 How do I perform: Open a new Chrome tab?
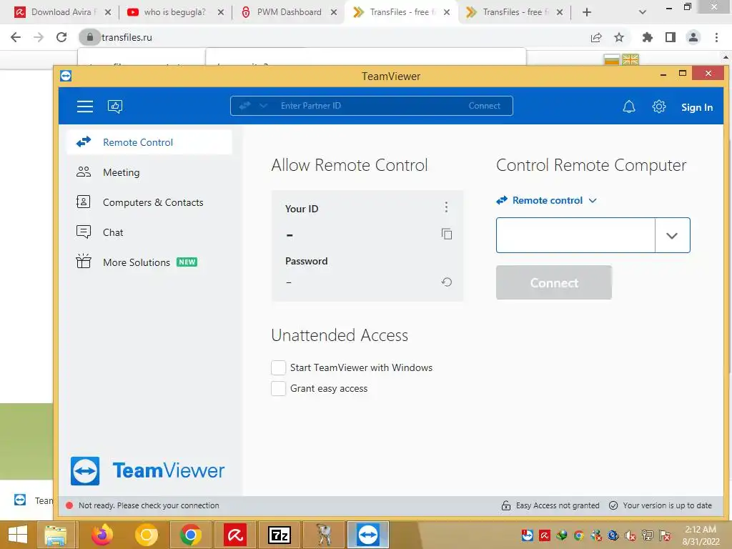(x=587, y=12)
